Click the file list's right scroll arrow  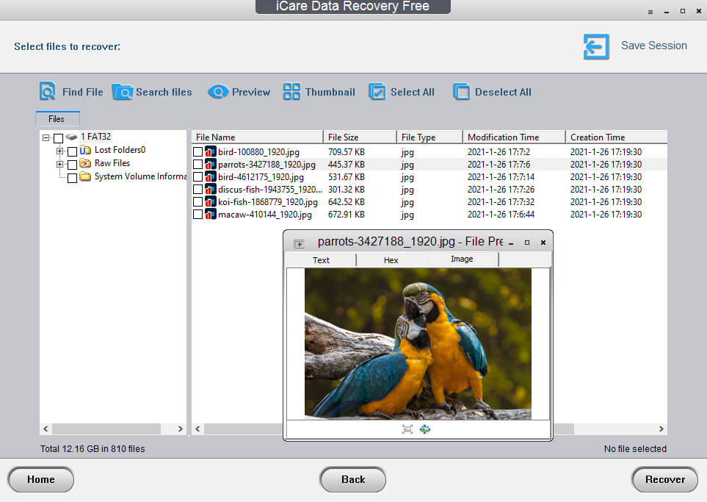661,429
